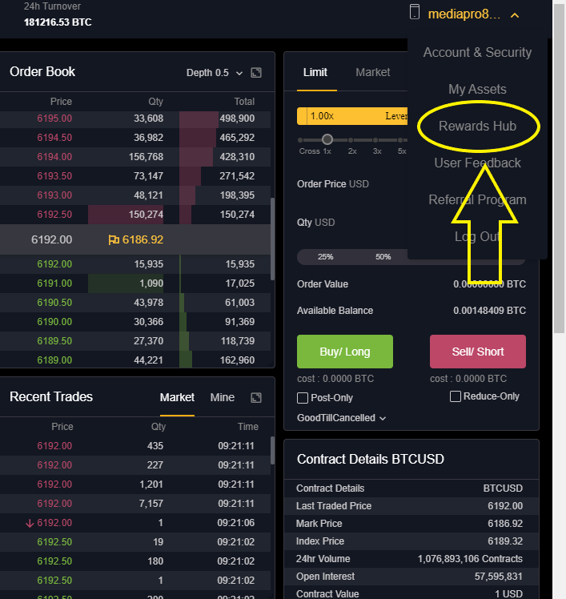Switch to the Market order tab
Viewport: 566px width, 599px height.
click(373, 72)
